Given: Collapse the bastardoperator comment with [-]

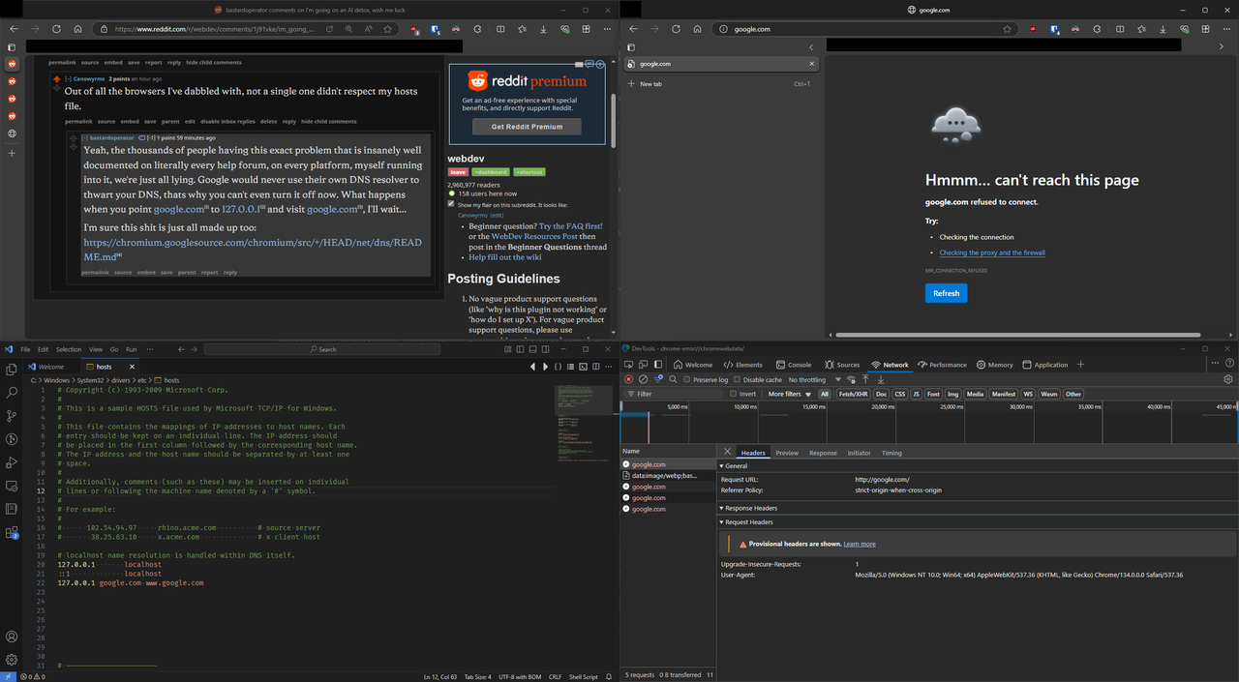Looking at the screenshot, I should [86, 138].
